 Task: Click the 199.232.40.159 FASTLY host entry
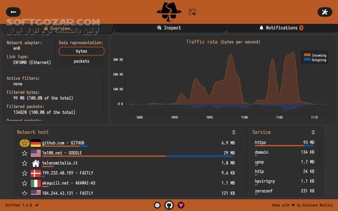68,173
